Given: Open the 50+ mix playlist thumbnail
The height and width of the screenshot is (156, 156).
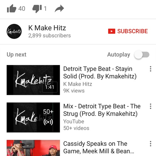Looking at the screenshot, I should pyautogui.click(x=33, y=117).
